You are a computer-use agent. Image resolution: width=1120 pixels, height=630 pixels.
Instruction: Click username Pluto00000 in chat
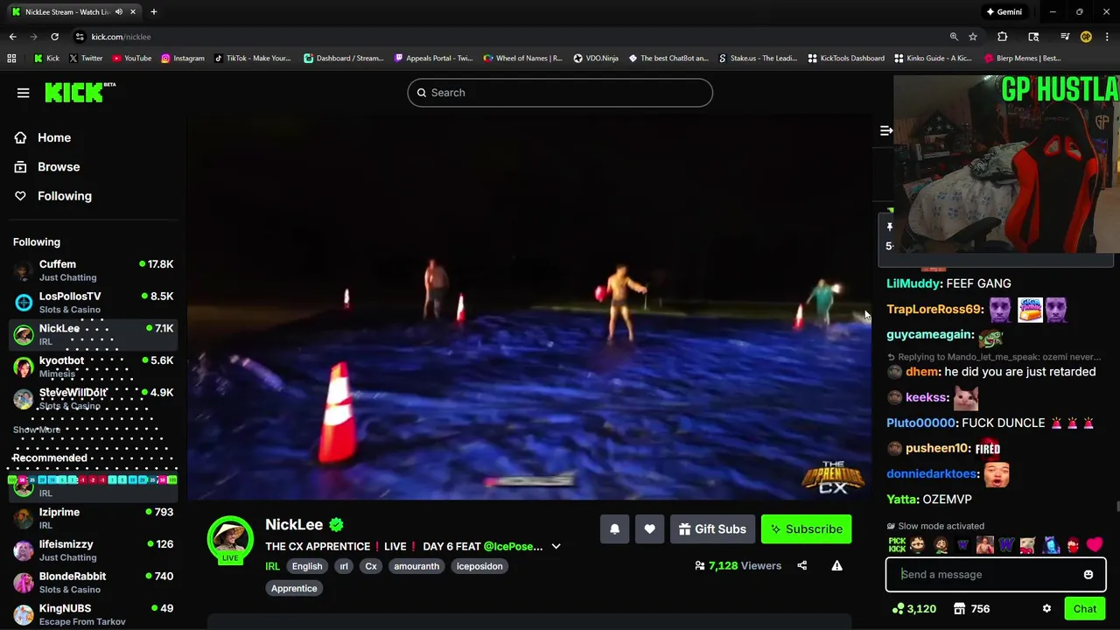coord(921,423)
